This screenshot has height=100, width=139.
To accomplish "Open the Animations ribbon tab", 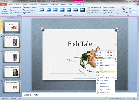I will pos(44,4).
